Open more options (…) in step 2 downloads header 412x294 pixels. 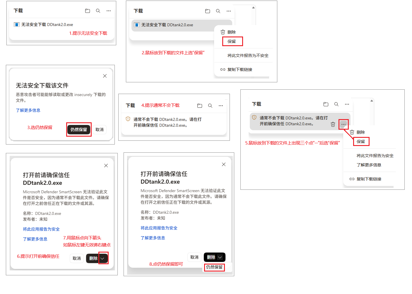point(229,11)
